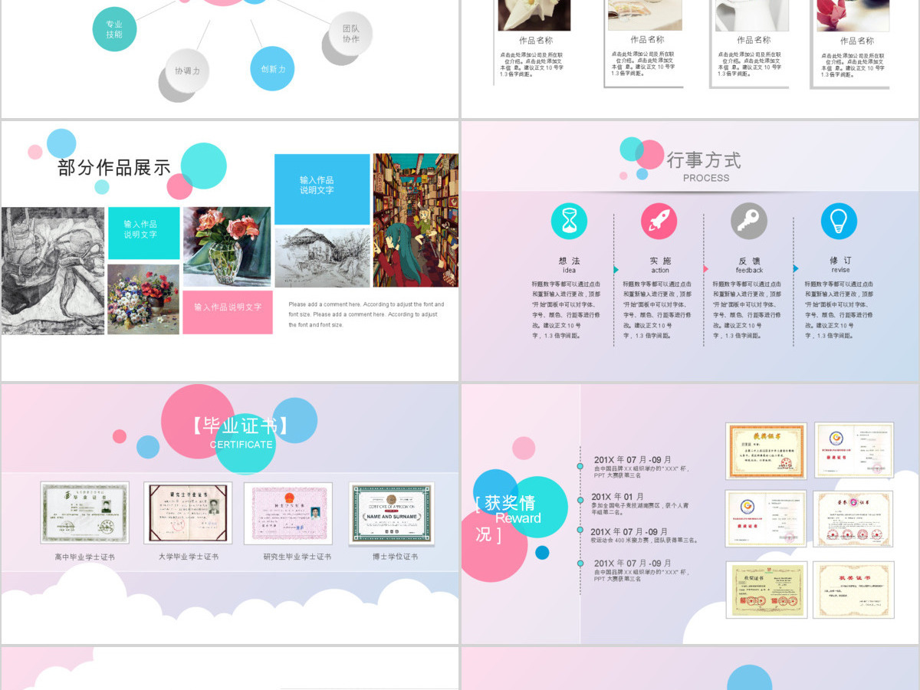Click the 校运动会 400 米接力赛 description

pos(644,540)
